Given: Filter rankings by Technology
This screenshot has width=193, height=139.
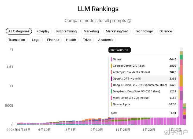Looking at the screenshot, I should pos(144,31).
